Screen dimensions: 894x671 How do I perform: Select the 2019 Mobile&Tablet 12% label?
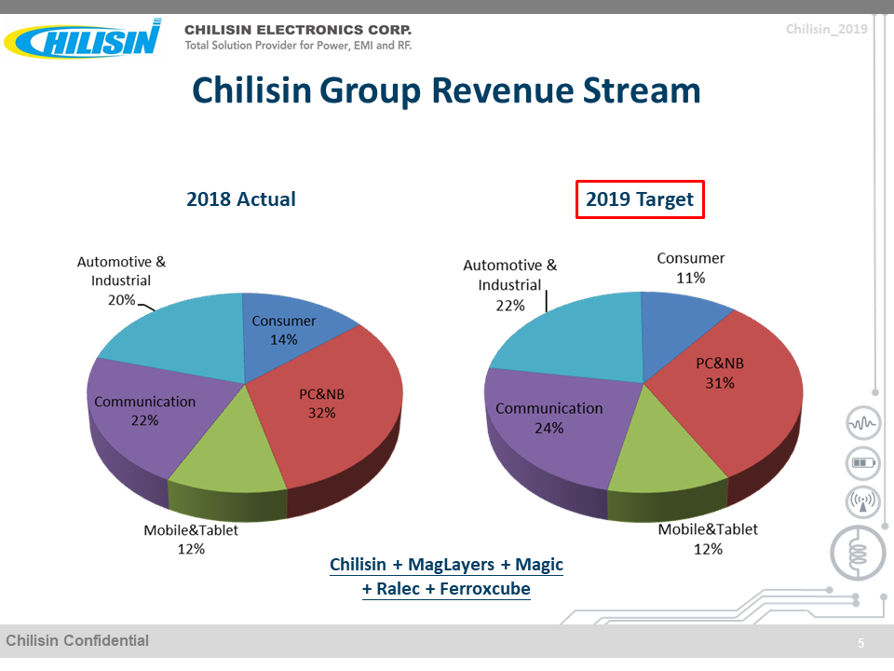point(708,540)
